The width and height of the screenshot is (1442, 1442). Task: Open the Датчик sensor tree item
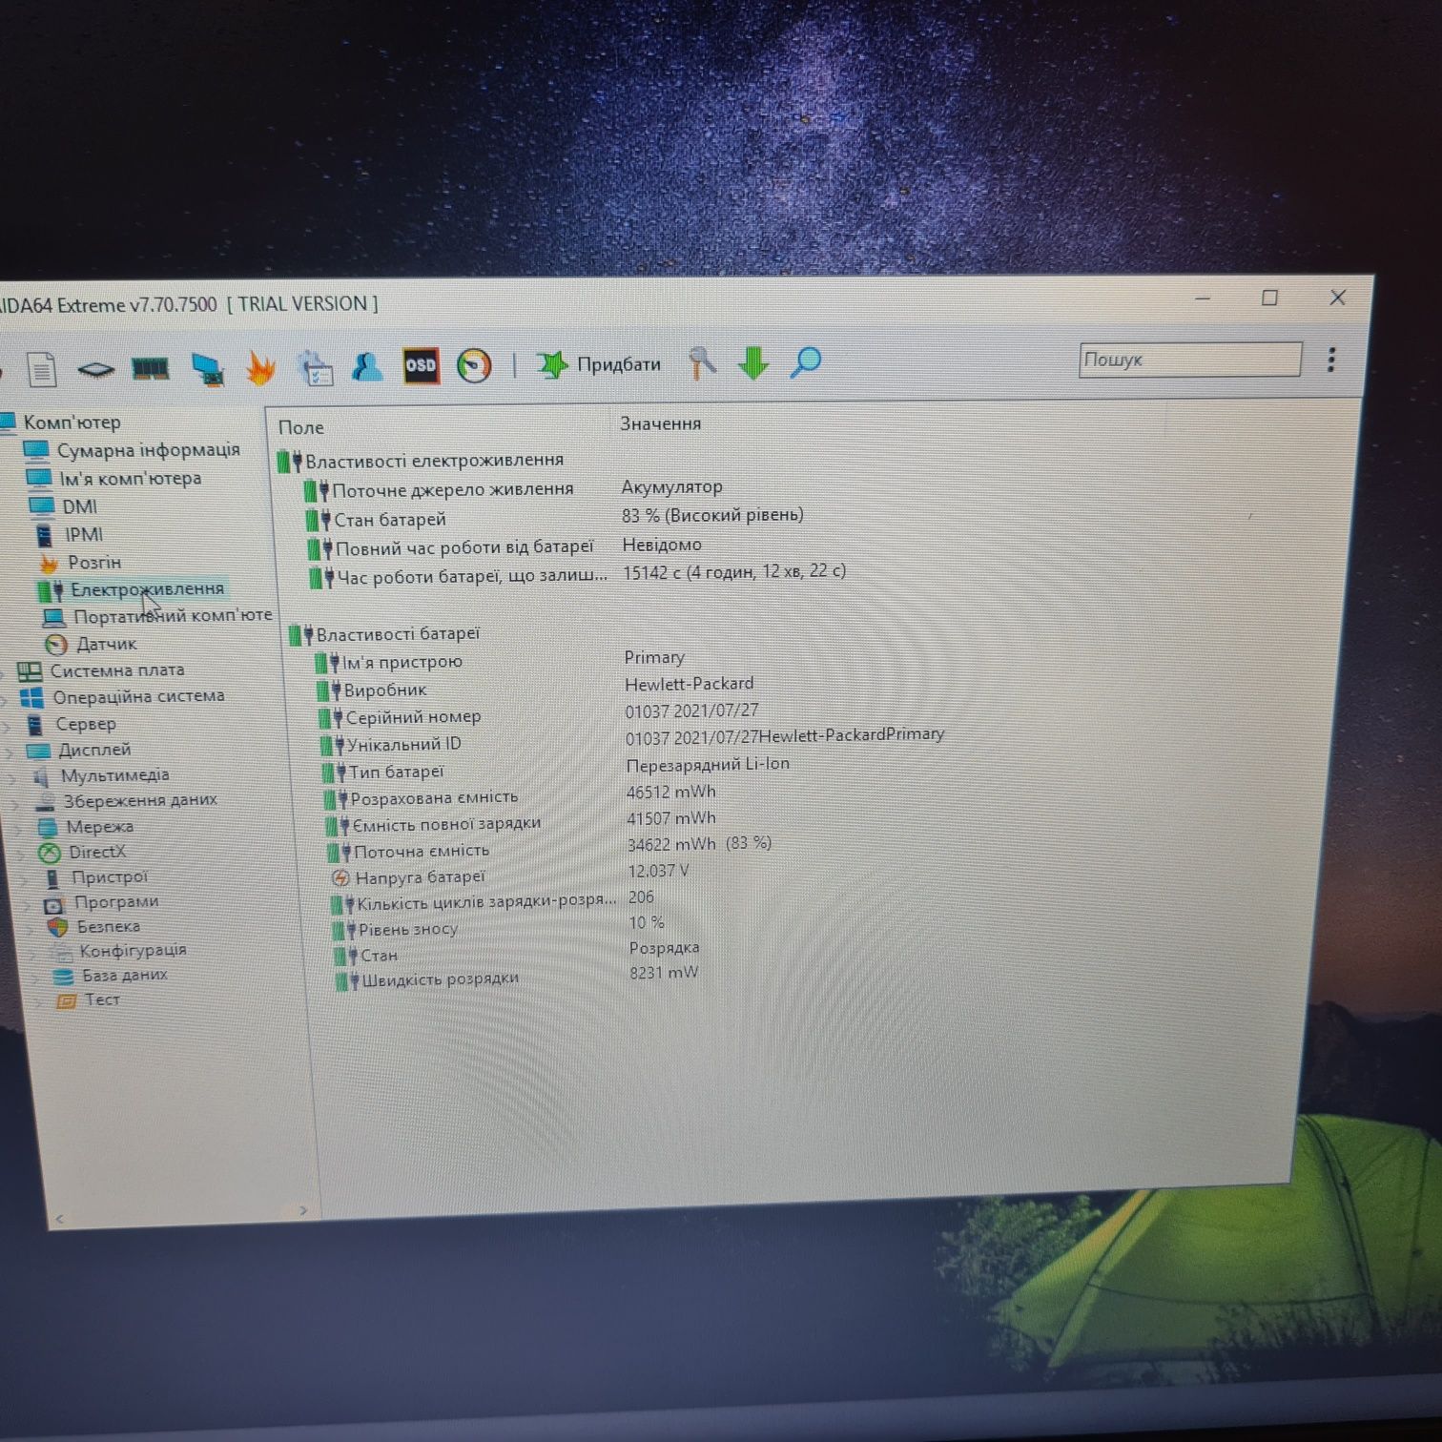click(x=91, y=644)
